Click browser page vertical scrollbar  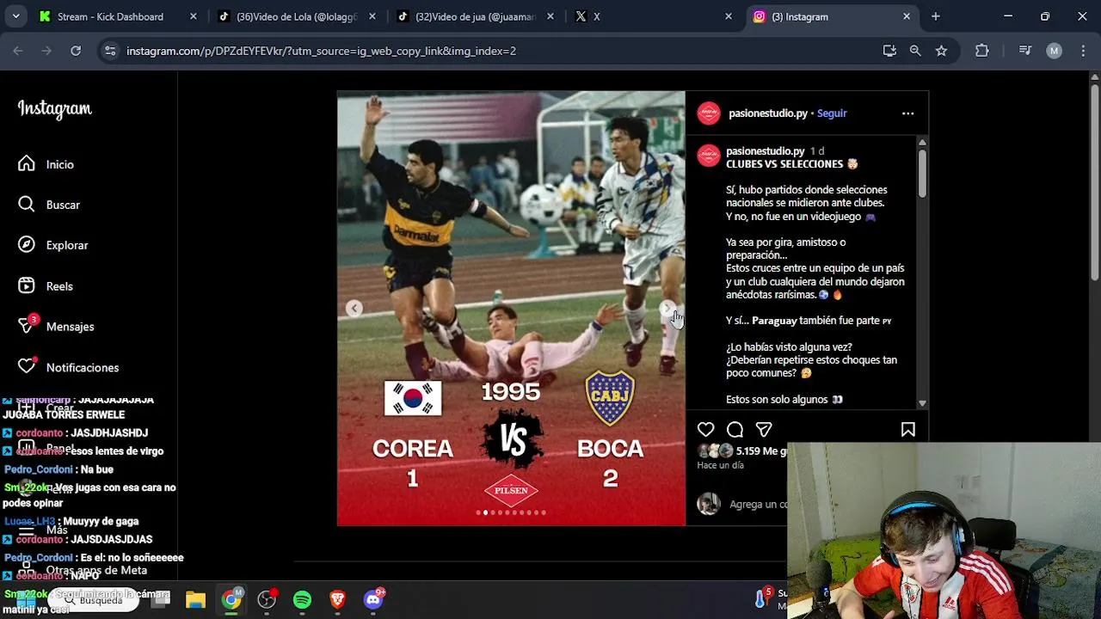coord(1094,181)
